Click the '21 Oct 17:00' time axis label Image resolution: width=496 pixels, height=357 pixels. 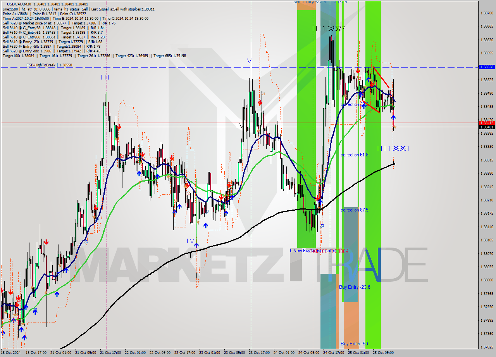point(110,353)
